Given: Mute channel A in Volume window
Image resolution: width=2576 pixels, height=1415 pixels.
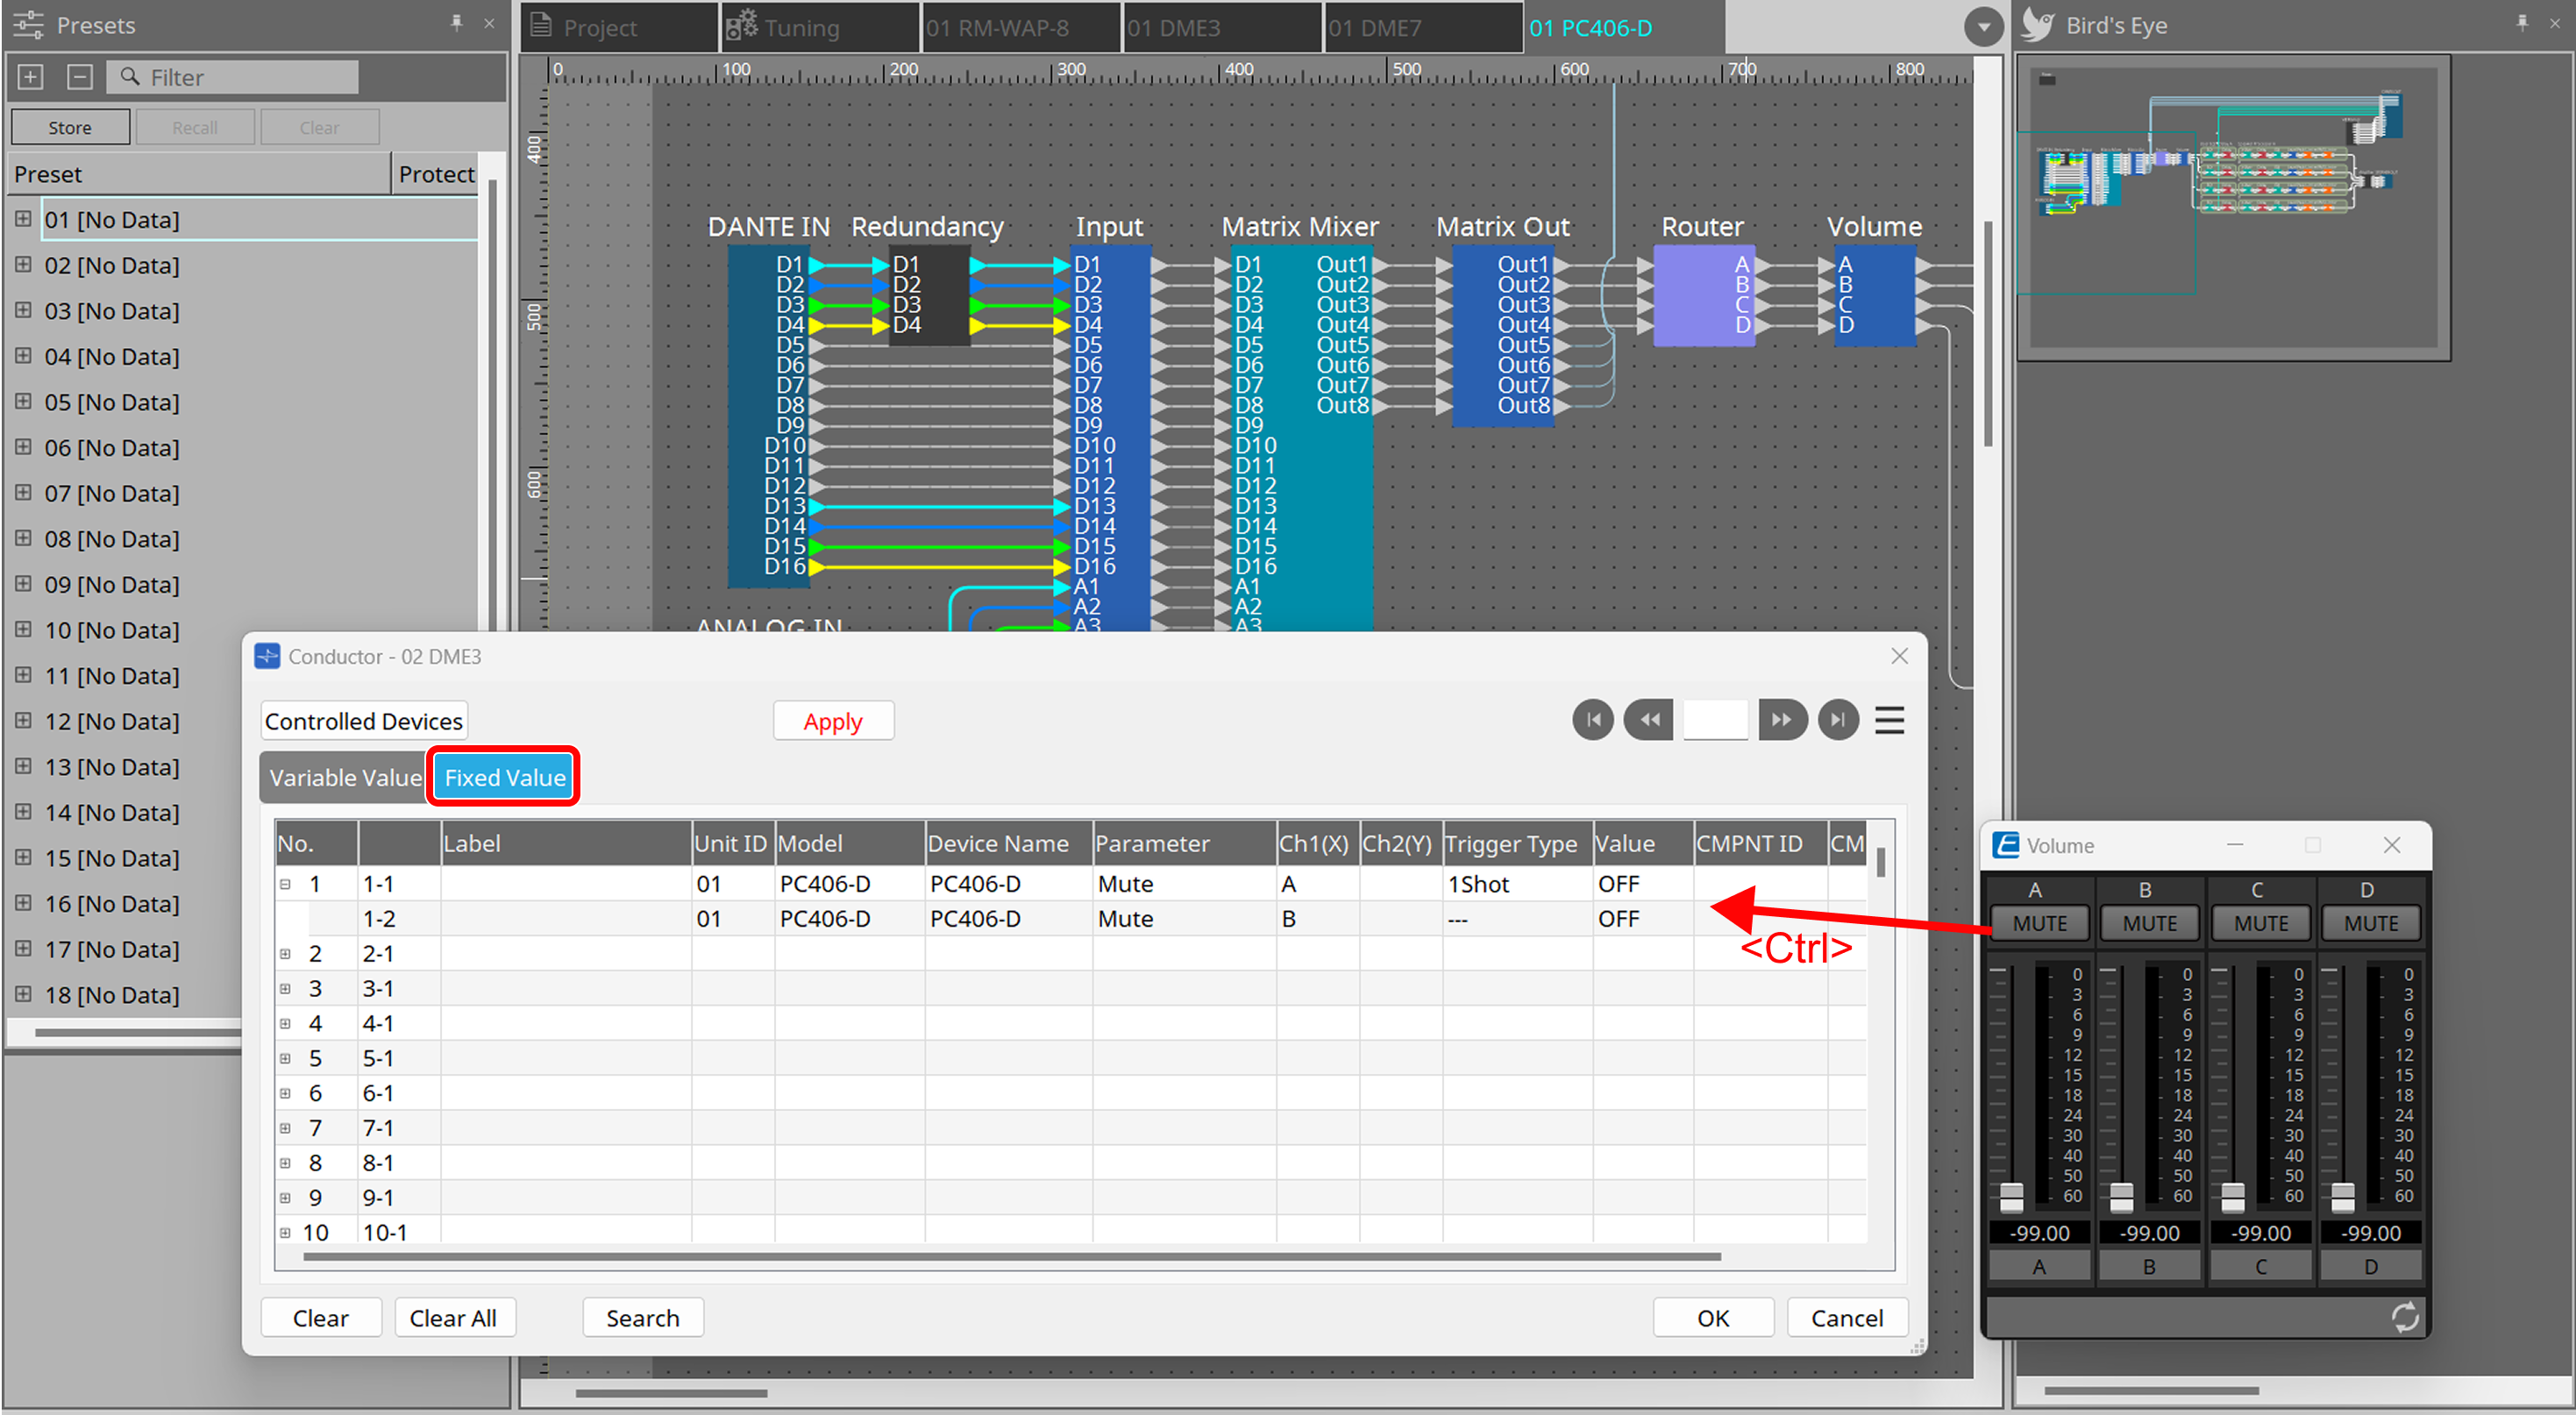Looking at the screenshot, I should (x=2039, y=922).
